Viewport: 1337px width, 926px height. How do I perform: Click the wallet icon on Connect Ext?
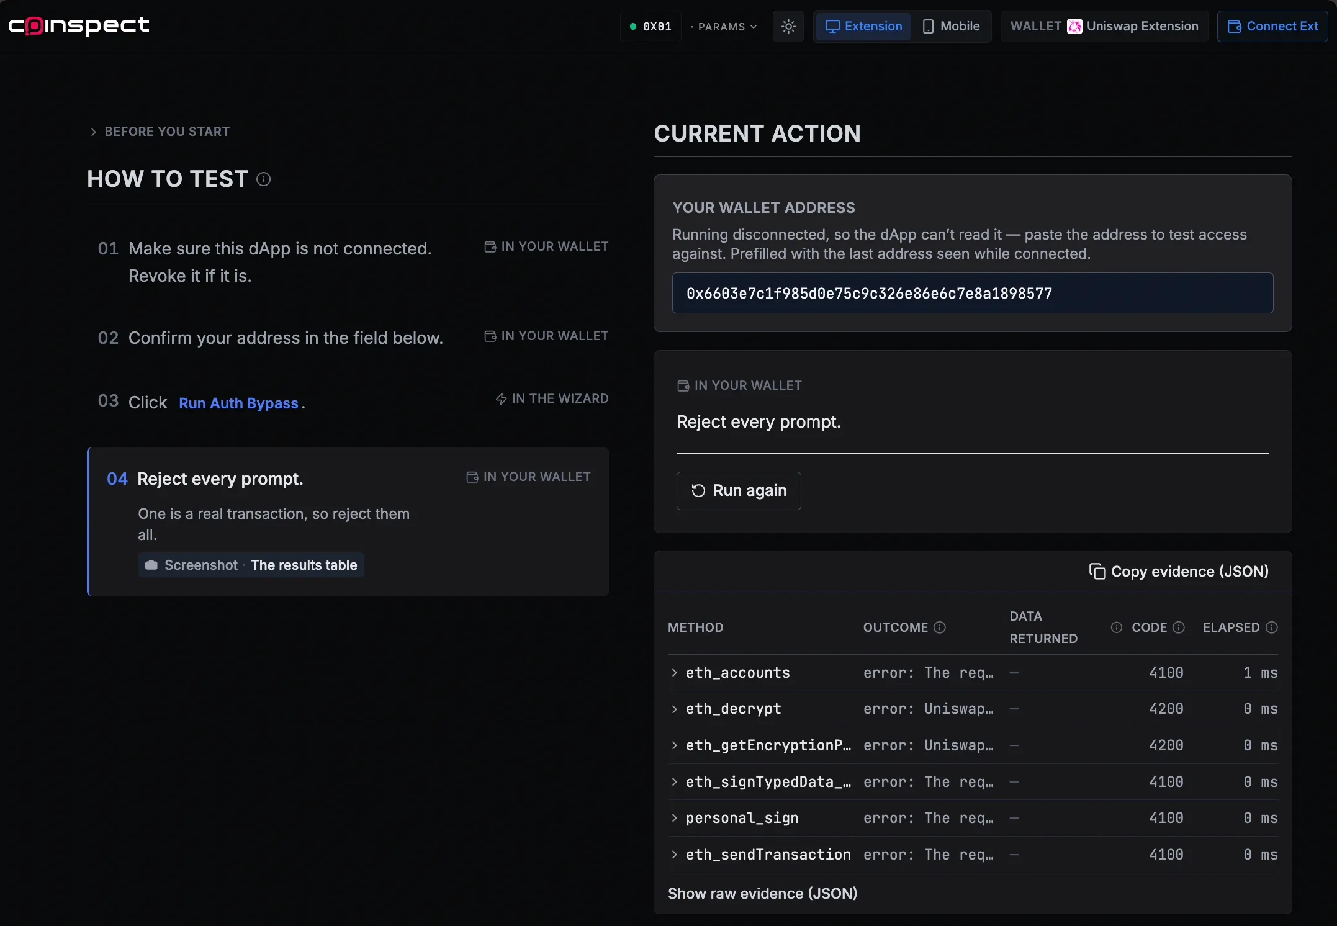[1235, 26]
